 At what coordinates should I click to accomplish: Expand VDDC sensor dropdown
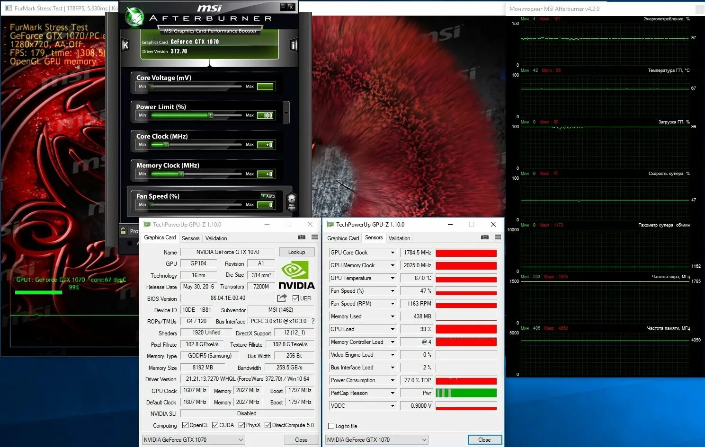coord(393,406)
